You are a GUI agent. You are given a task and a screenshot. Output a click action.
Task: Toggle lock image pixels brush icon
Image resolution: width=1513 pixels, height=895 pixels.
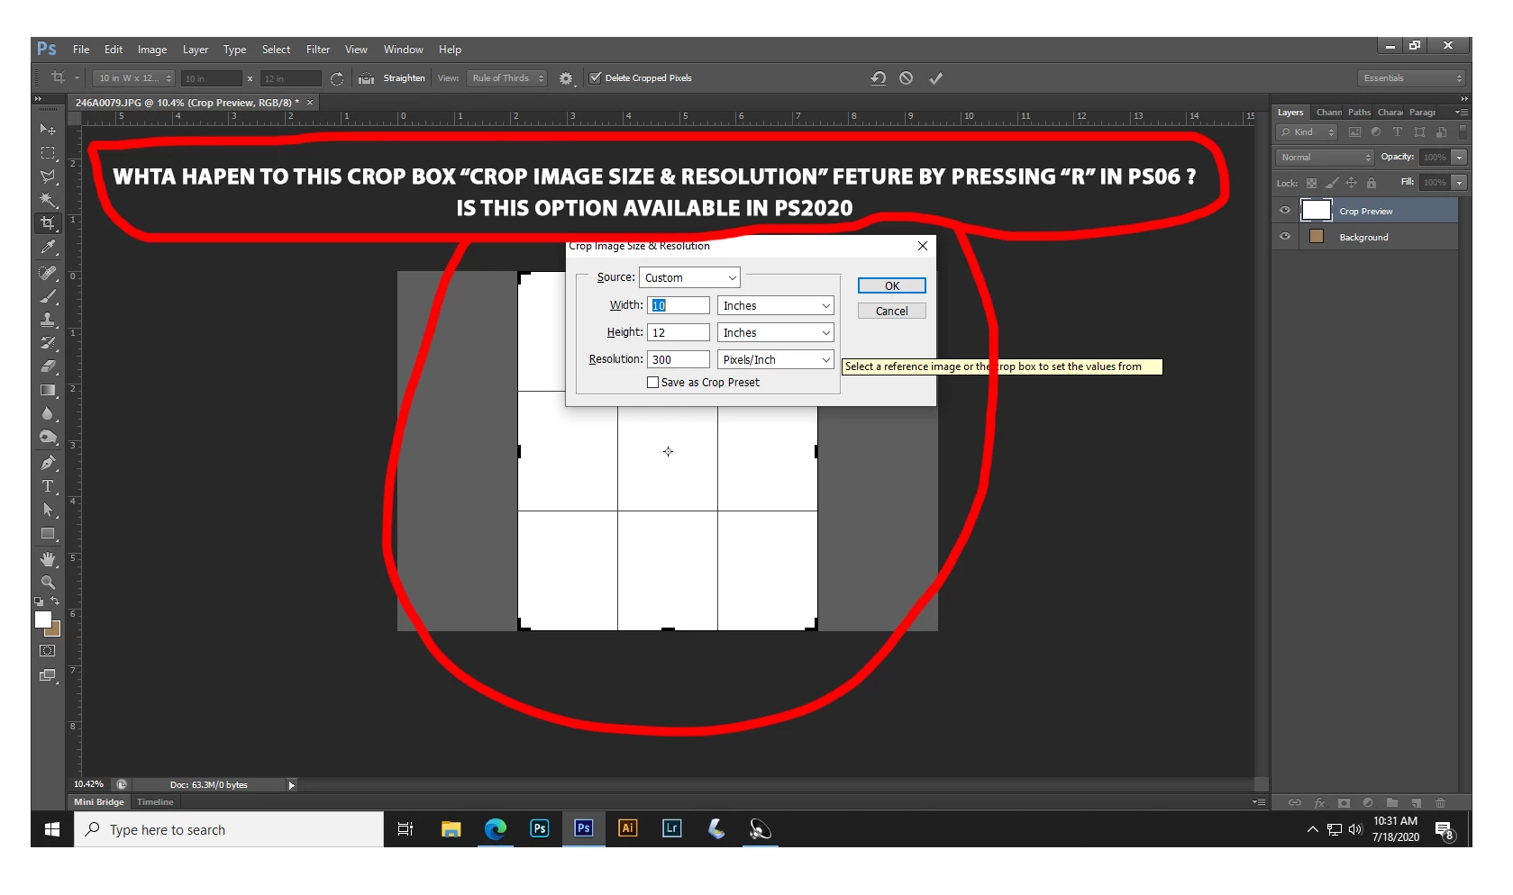tap(1331, 183)
